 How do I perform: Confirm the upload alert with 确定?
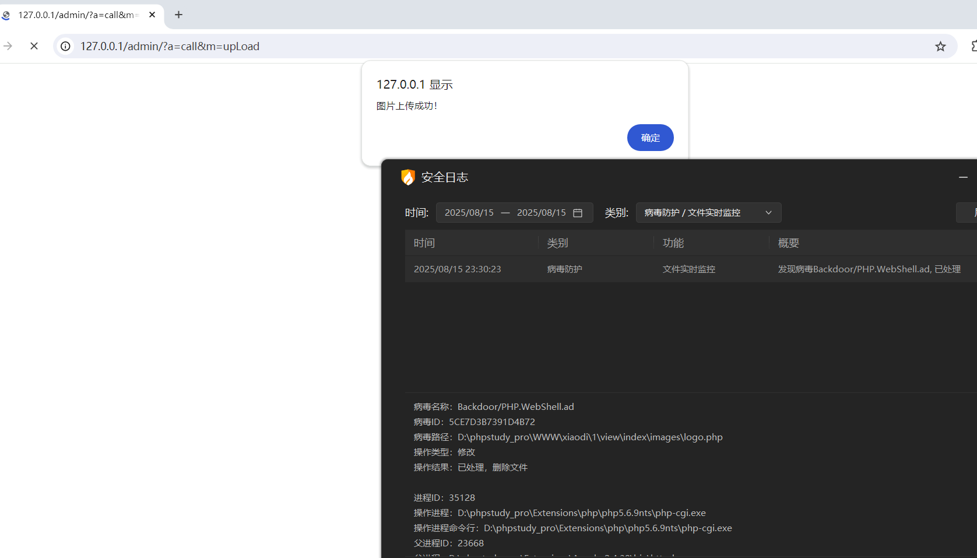click(650, 138)
